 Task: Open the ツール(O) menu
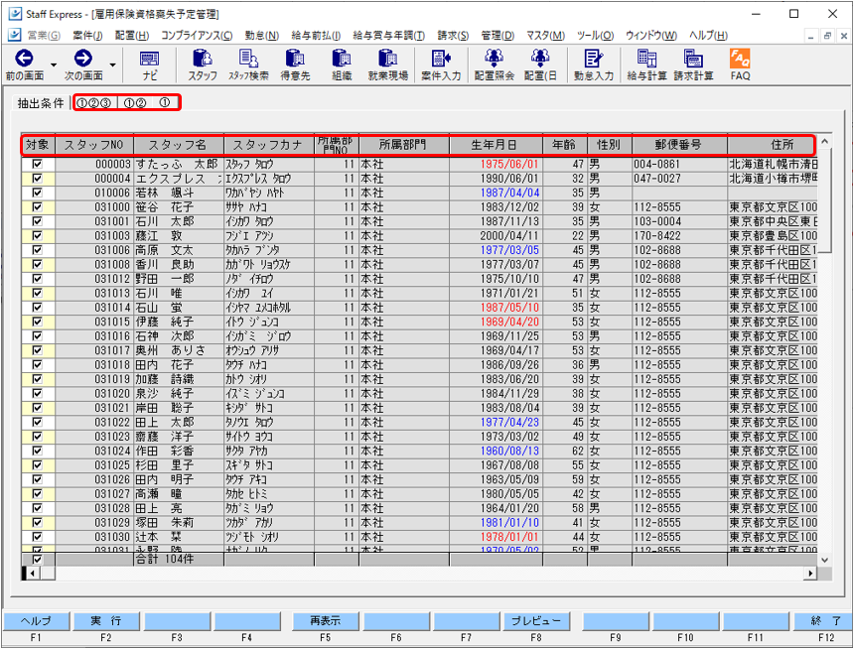[595, 36]
